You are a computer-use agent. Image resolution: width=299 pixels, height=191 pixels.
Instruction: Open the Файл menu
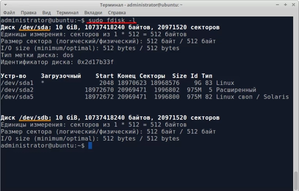pos(9,13)
